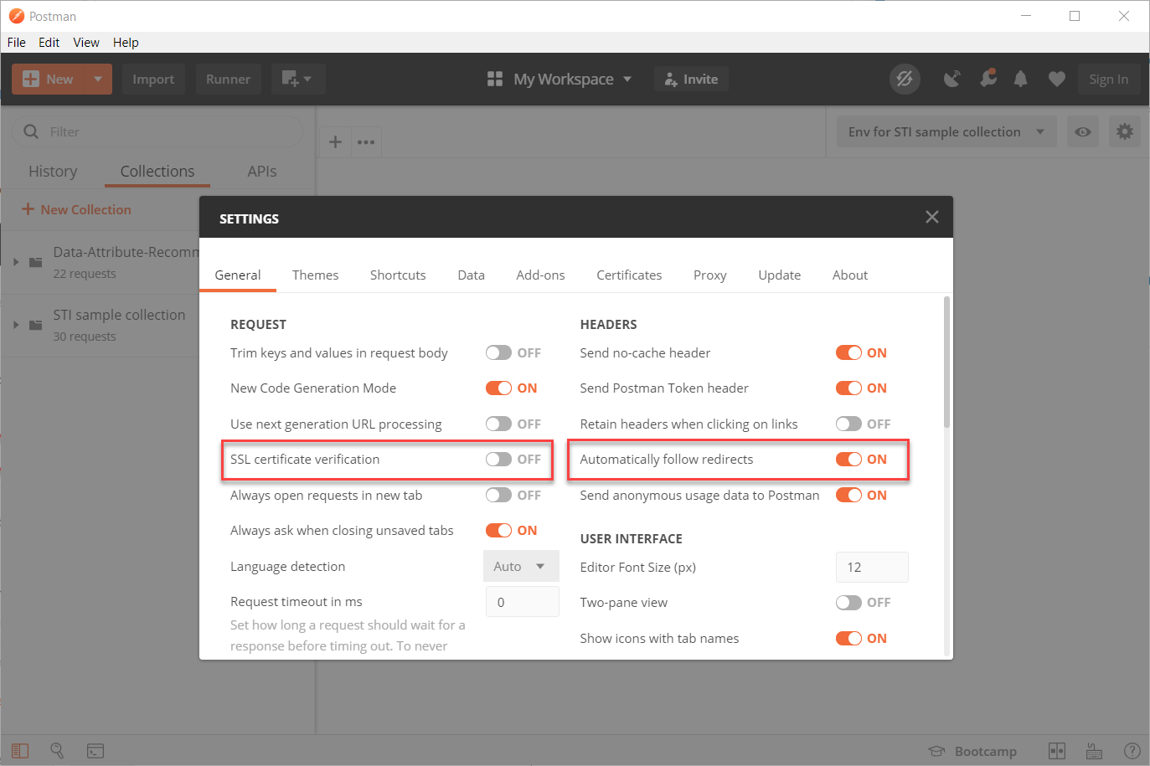The image size is (1150, 766).
Task: Expand the Data-Attribute-Recomm collection
Action: (x=16, y=262)
